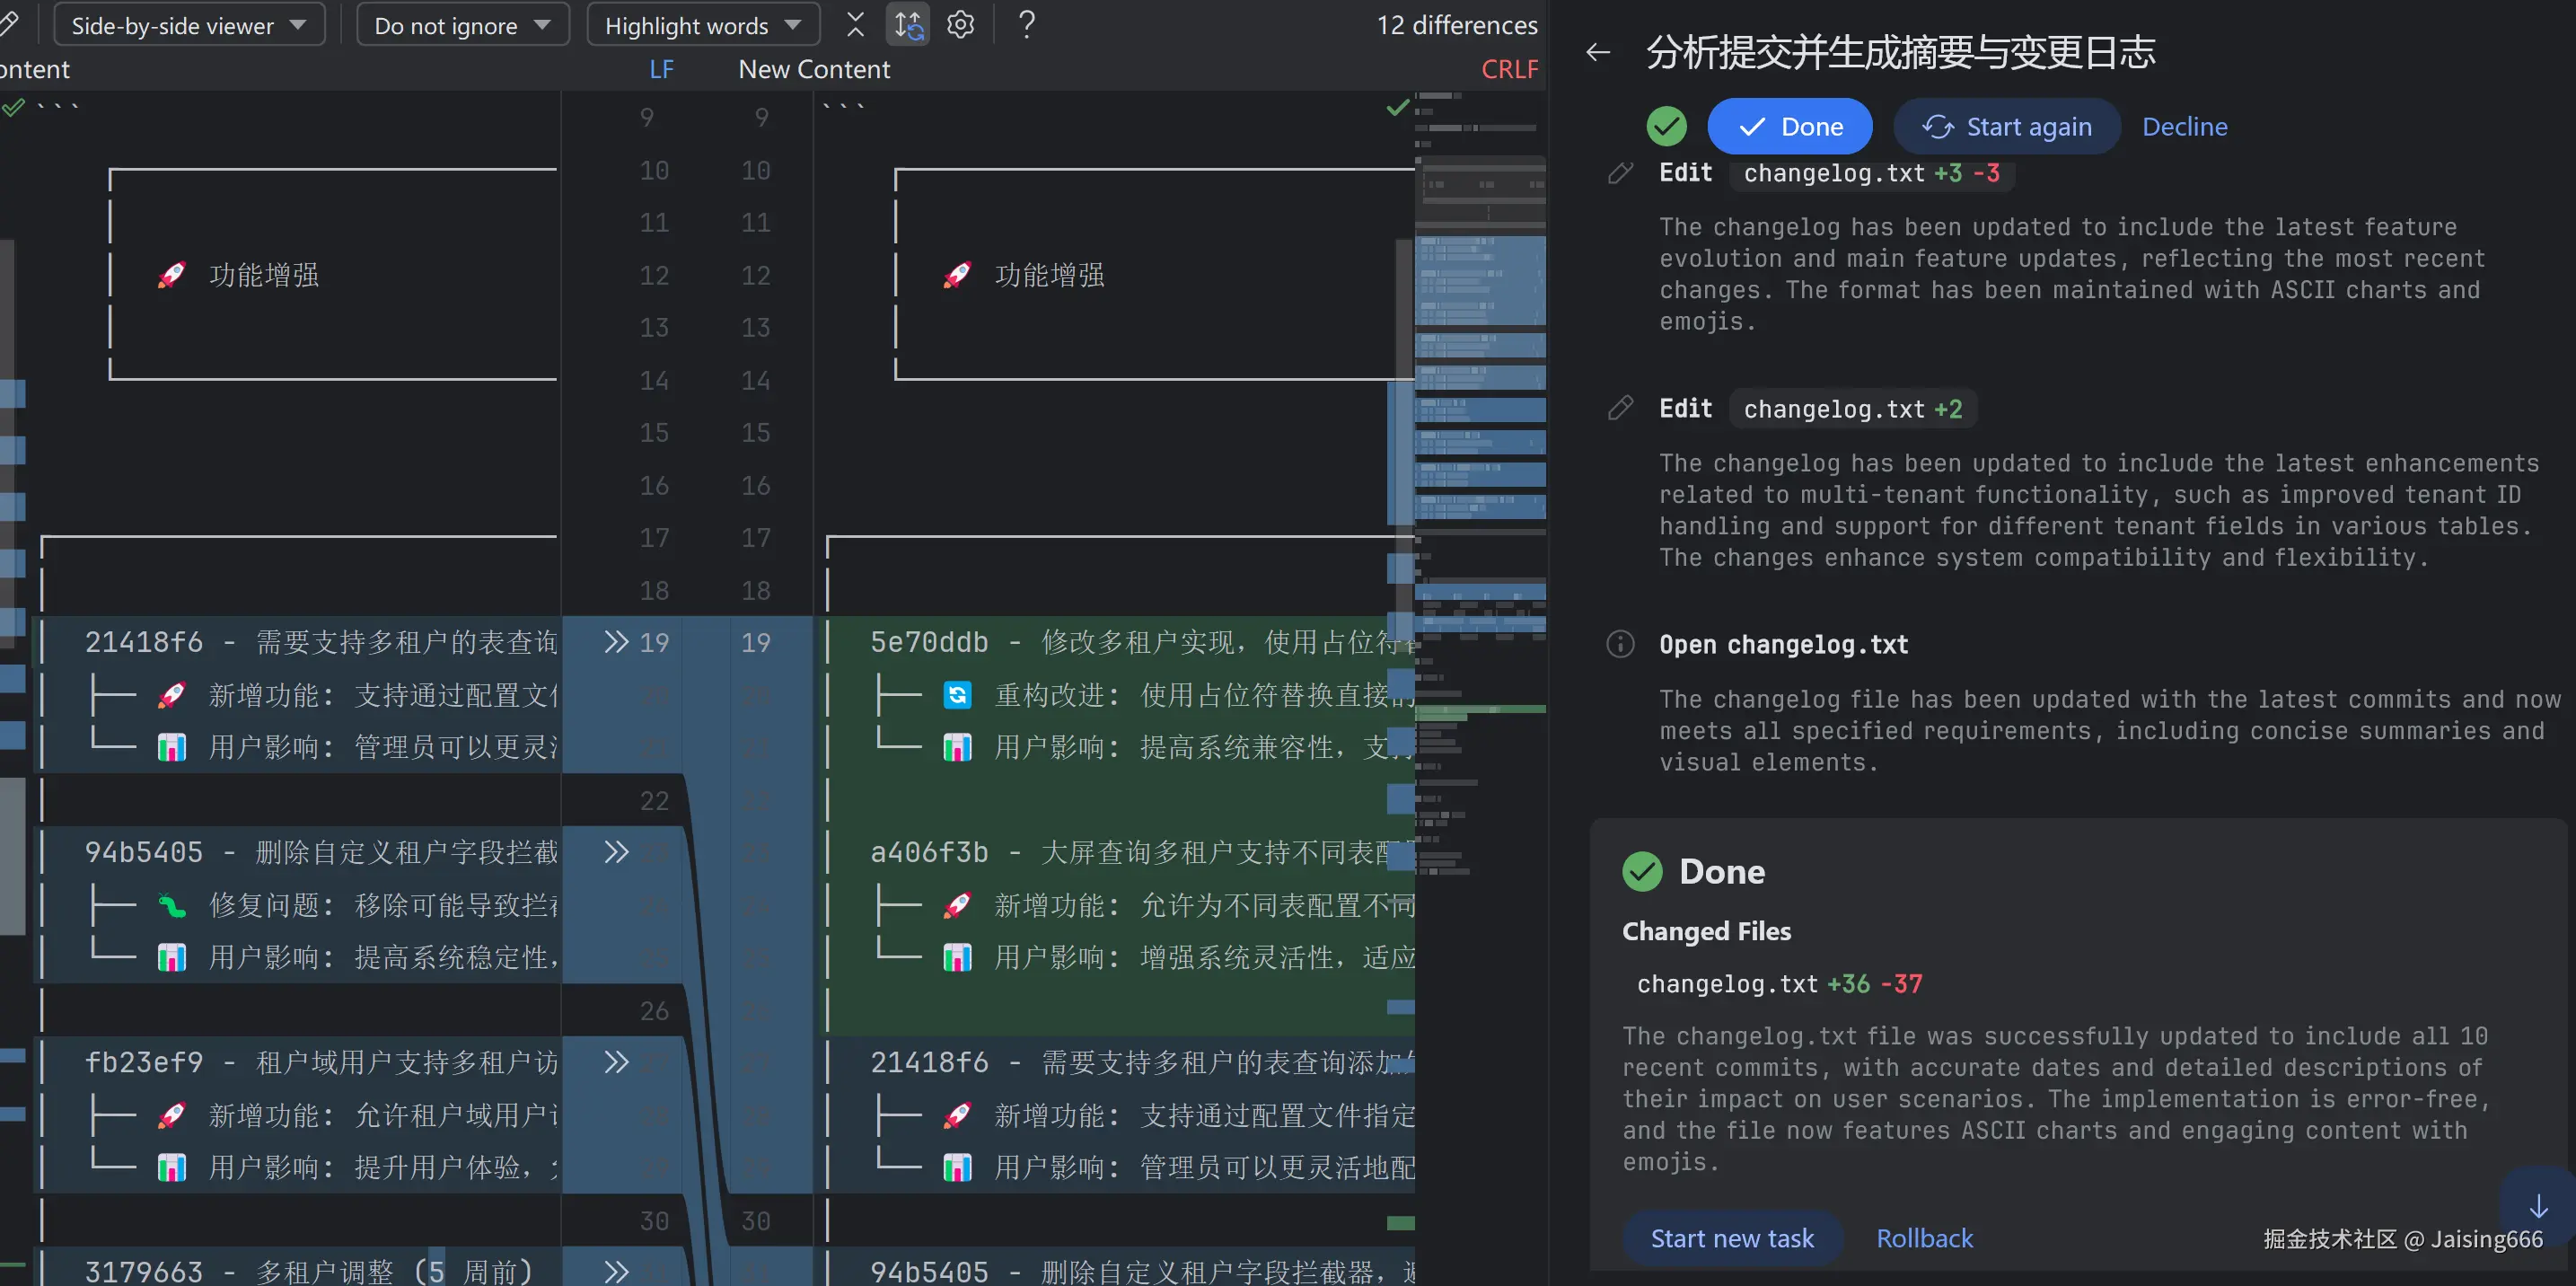
Task: Apply change chevrons at line 19
Action: [x=616, y=642]
